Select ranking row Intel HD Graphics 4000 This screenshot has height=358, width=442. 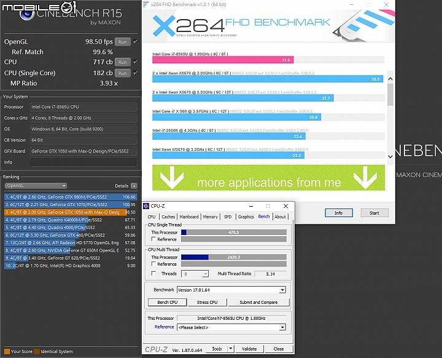pyautogui.click(x=70, y=266)
